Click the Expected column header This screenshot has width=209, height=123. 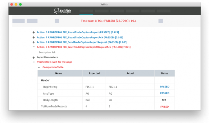pyautogui.click(x=94, y=73)
